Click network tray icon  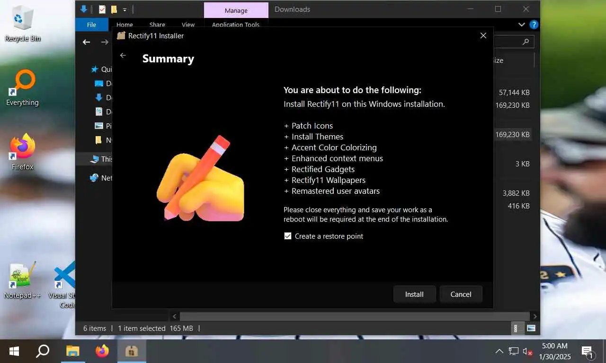pyautogui.click(x=514, y=351)
